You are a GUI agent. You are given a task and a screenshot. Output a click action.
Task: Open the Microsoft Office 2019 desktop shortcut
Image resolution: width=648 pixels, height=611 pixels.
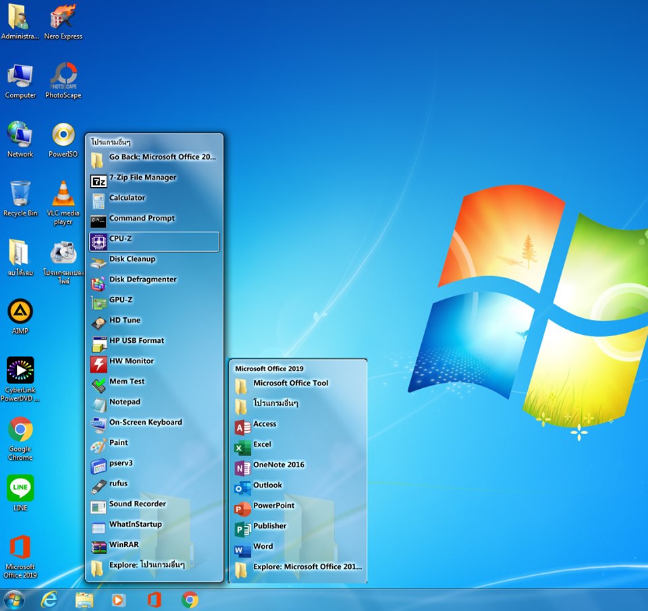tap(20, 556)
